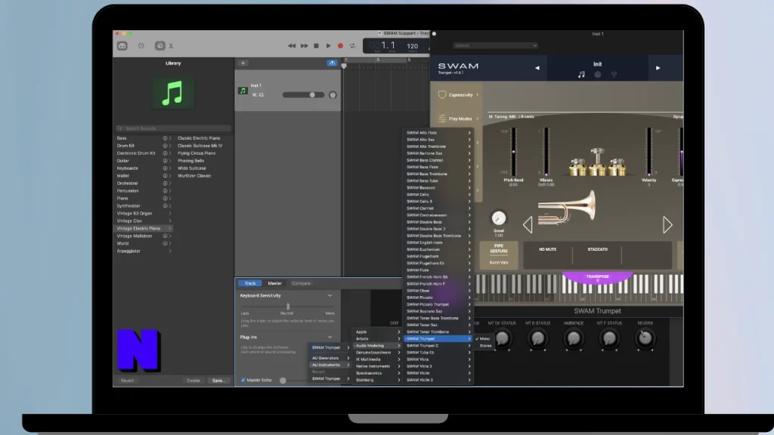
Task: Switch to the Master tab
Action: point(274,284)
